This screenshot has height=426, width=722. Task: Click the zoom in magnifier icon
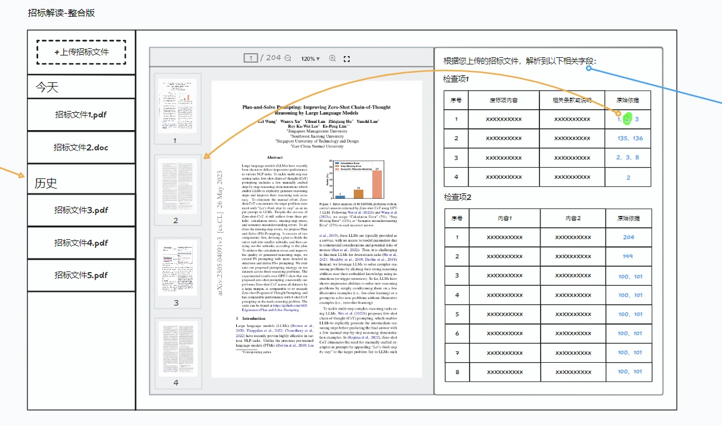tap(332, 58)
